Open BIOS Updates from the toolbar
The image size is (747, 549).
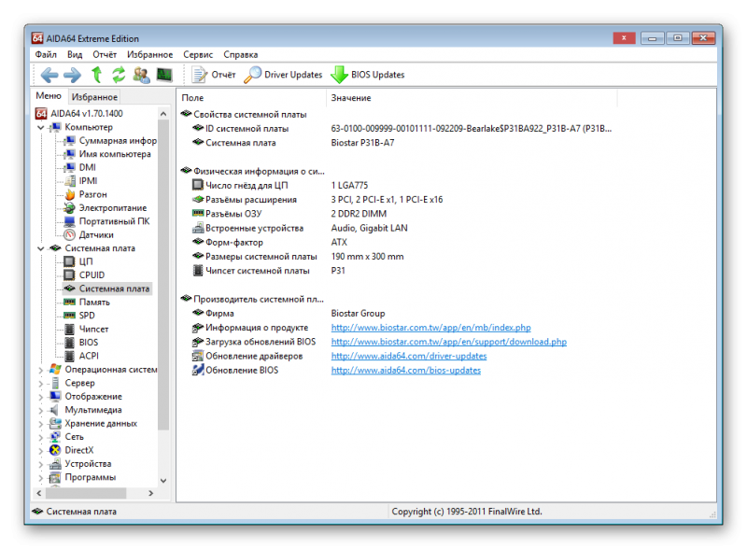[367, 75]
